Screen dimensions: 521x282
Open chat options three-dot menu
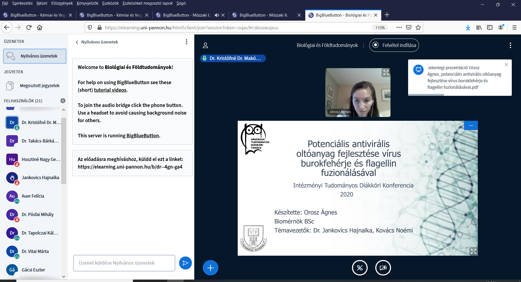[186, 42]
